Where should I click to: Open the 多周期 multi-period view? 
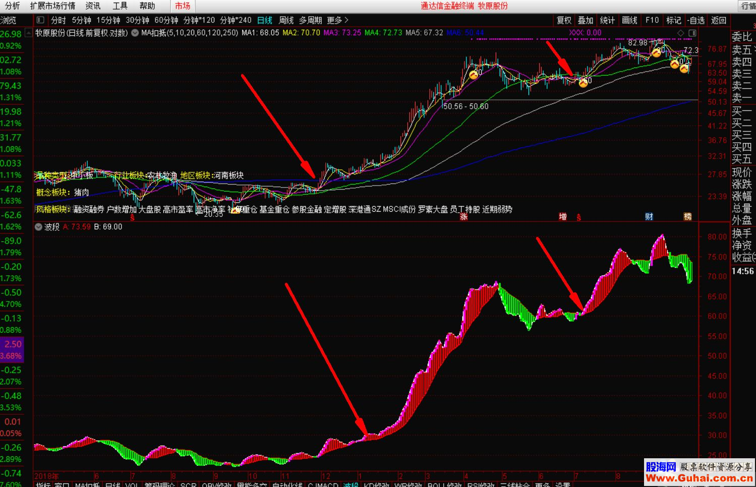click(x=310, y=20)
